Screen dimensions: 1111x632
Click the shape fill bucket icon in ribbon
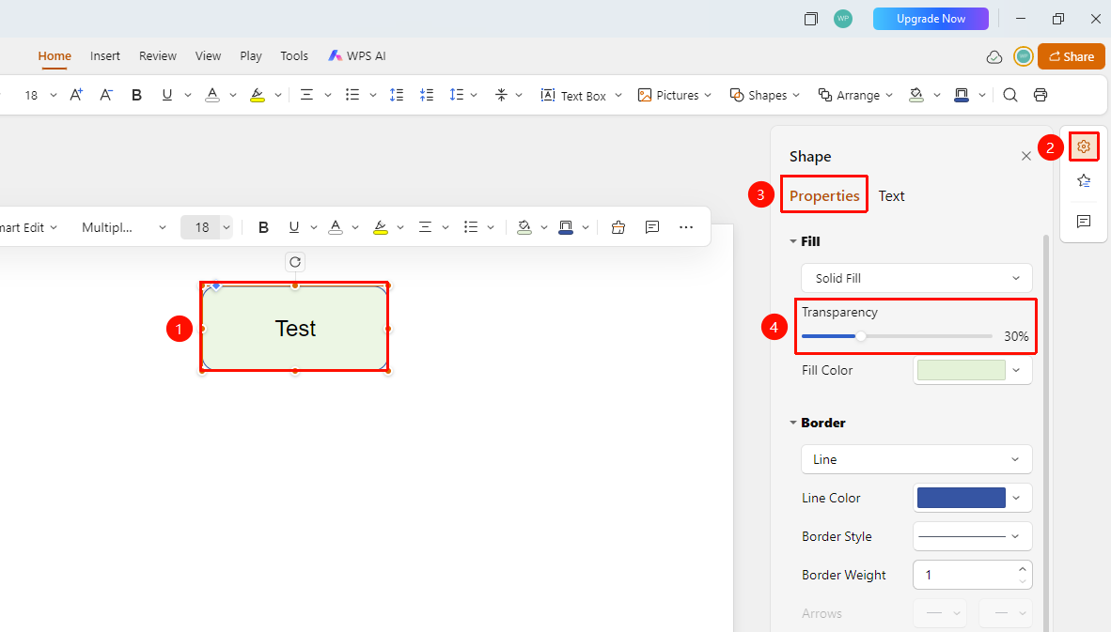916,95
